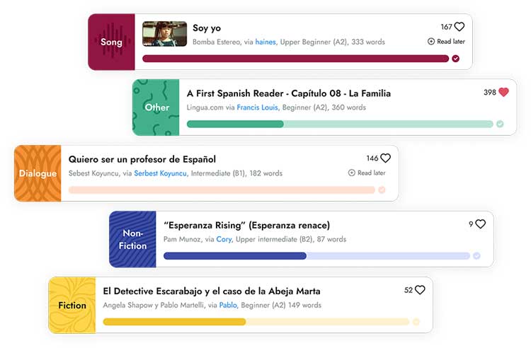
Task: Select the orange Dialogue category badge
Action: click(x=38, y=173)
